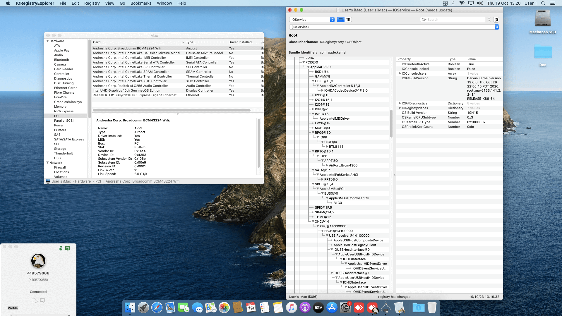Select Graphics/Displays in the Hardware sidebar
This screenshot has width=562, height=316.
pos(68,102)
